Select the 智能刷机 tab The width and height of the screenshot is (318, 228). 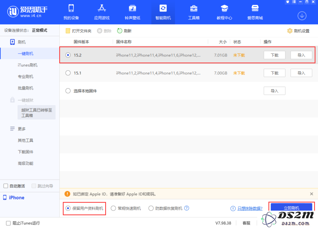[x=163, y=12]
